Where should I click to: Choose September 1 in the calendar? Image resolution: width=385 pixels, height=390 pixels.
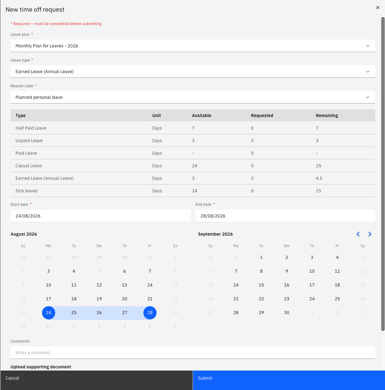[x=261, y=258]
